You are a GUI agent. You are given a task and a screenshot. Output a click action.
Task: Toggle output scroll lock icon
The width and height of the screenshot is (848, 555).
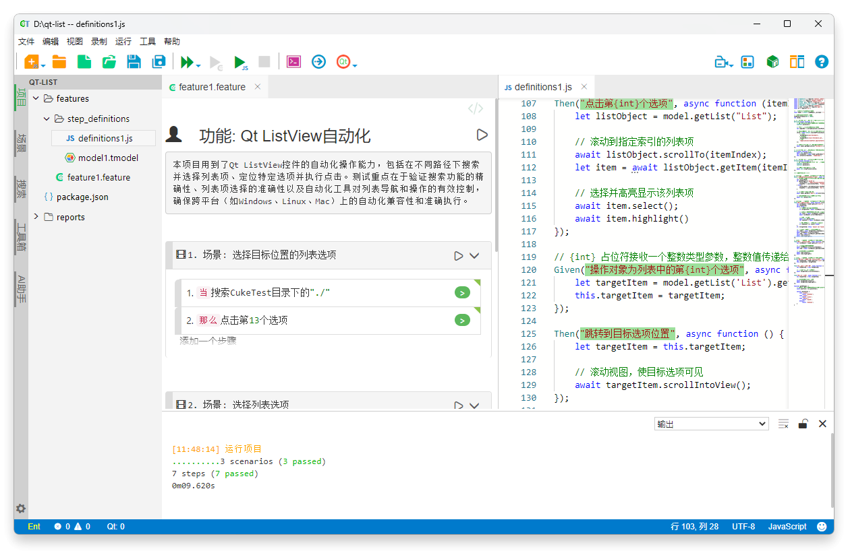[x=803, y=424]
